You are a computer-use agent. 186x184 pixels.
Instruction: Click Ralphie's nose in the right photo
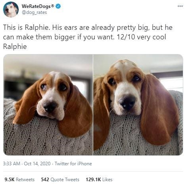tap(127, 103)
